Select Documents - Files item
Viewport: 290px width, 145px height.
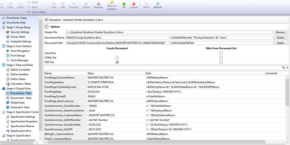21,93
